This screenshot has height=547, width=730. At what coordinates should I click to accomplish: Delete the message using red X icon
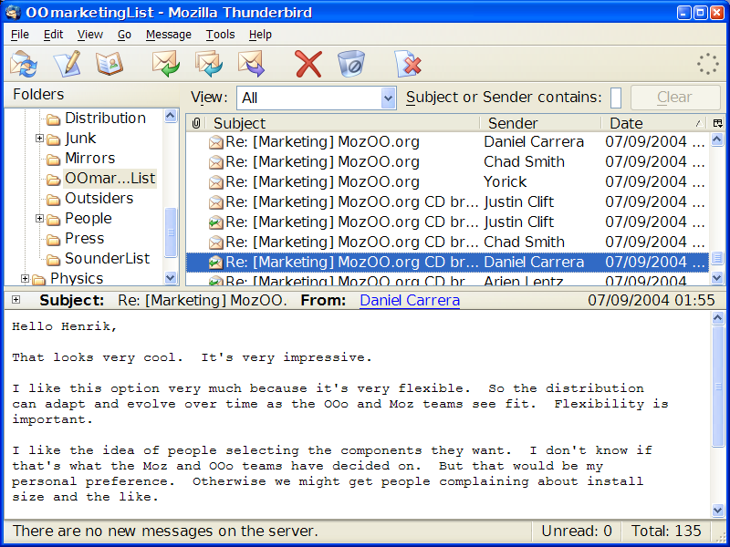coord(308,64)
